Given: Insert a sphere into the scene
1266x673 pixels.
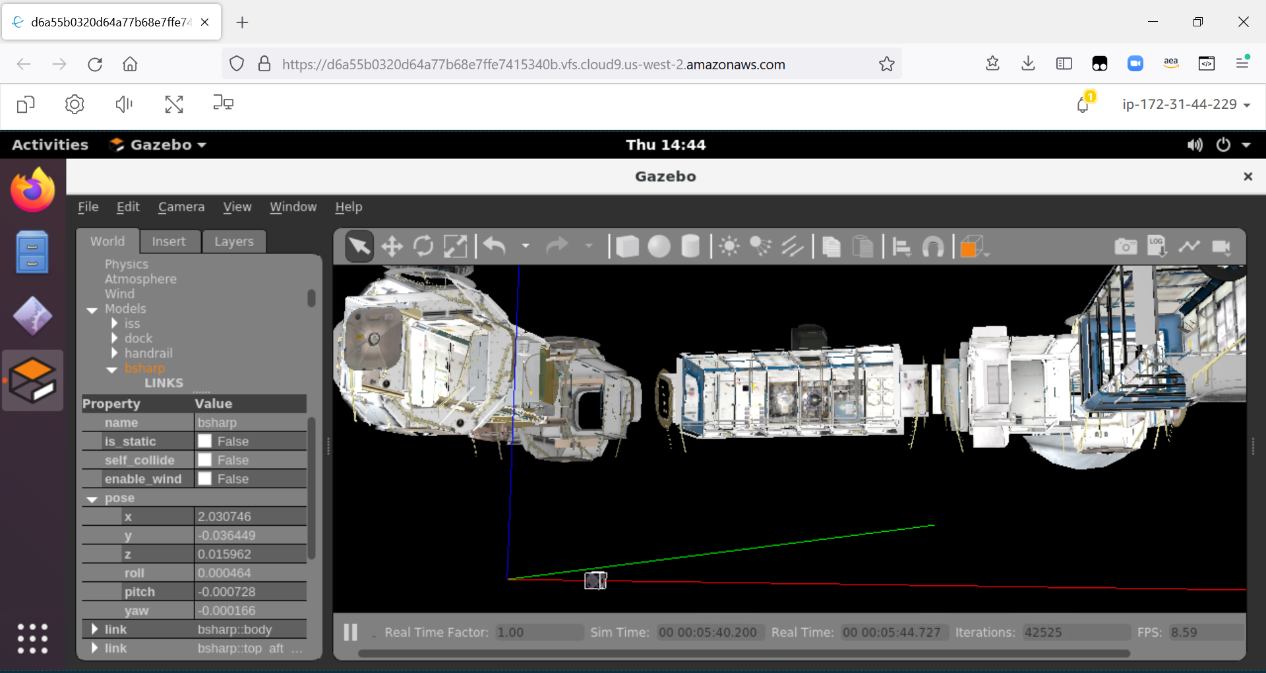Looking at the screenshot, I should tap(659, 246).
